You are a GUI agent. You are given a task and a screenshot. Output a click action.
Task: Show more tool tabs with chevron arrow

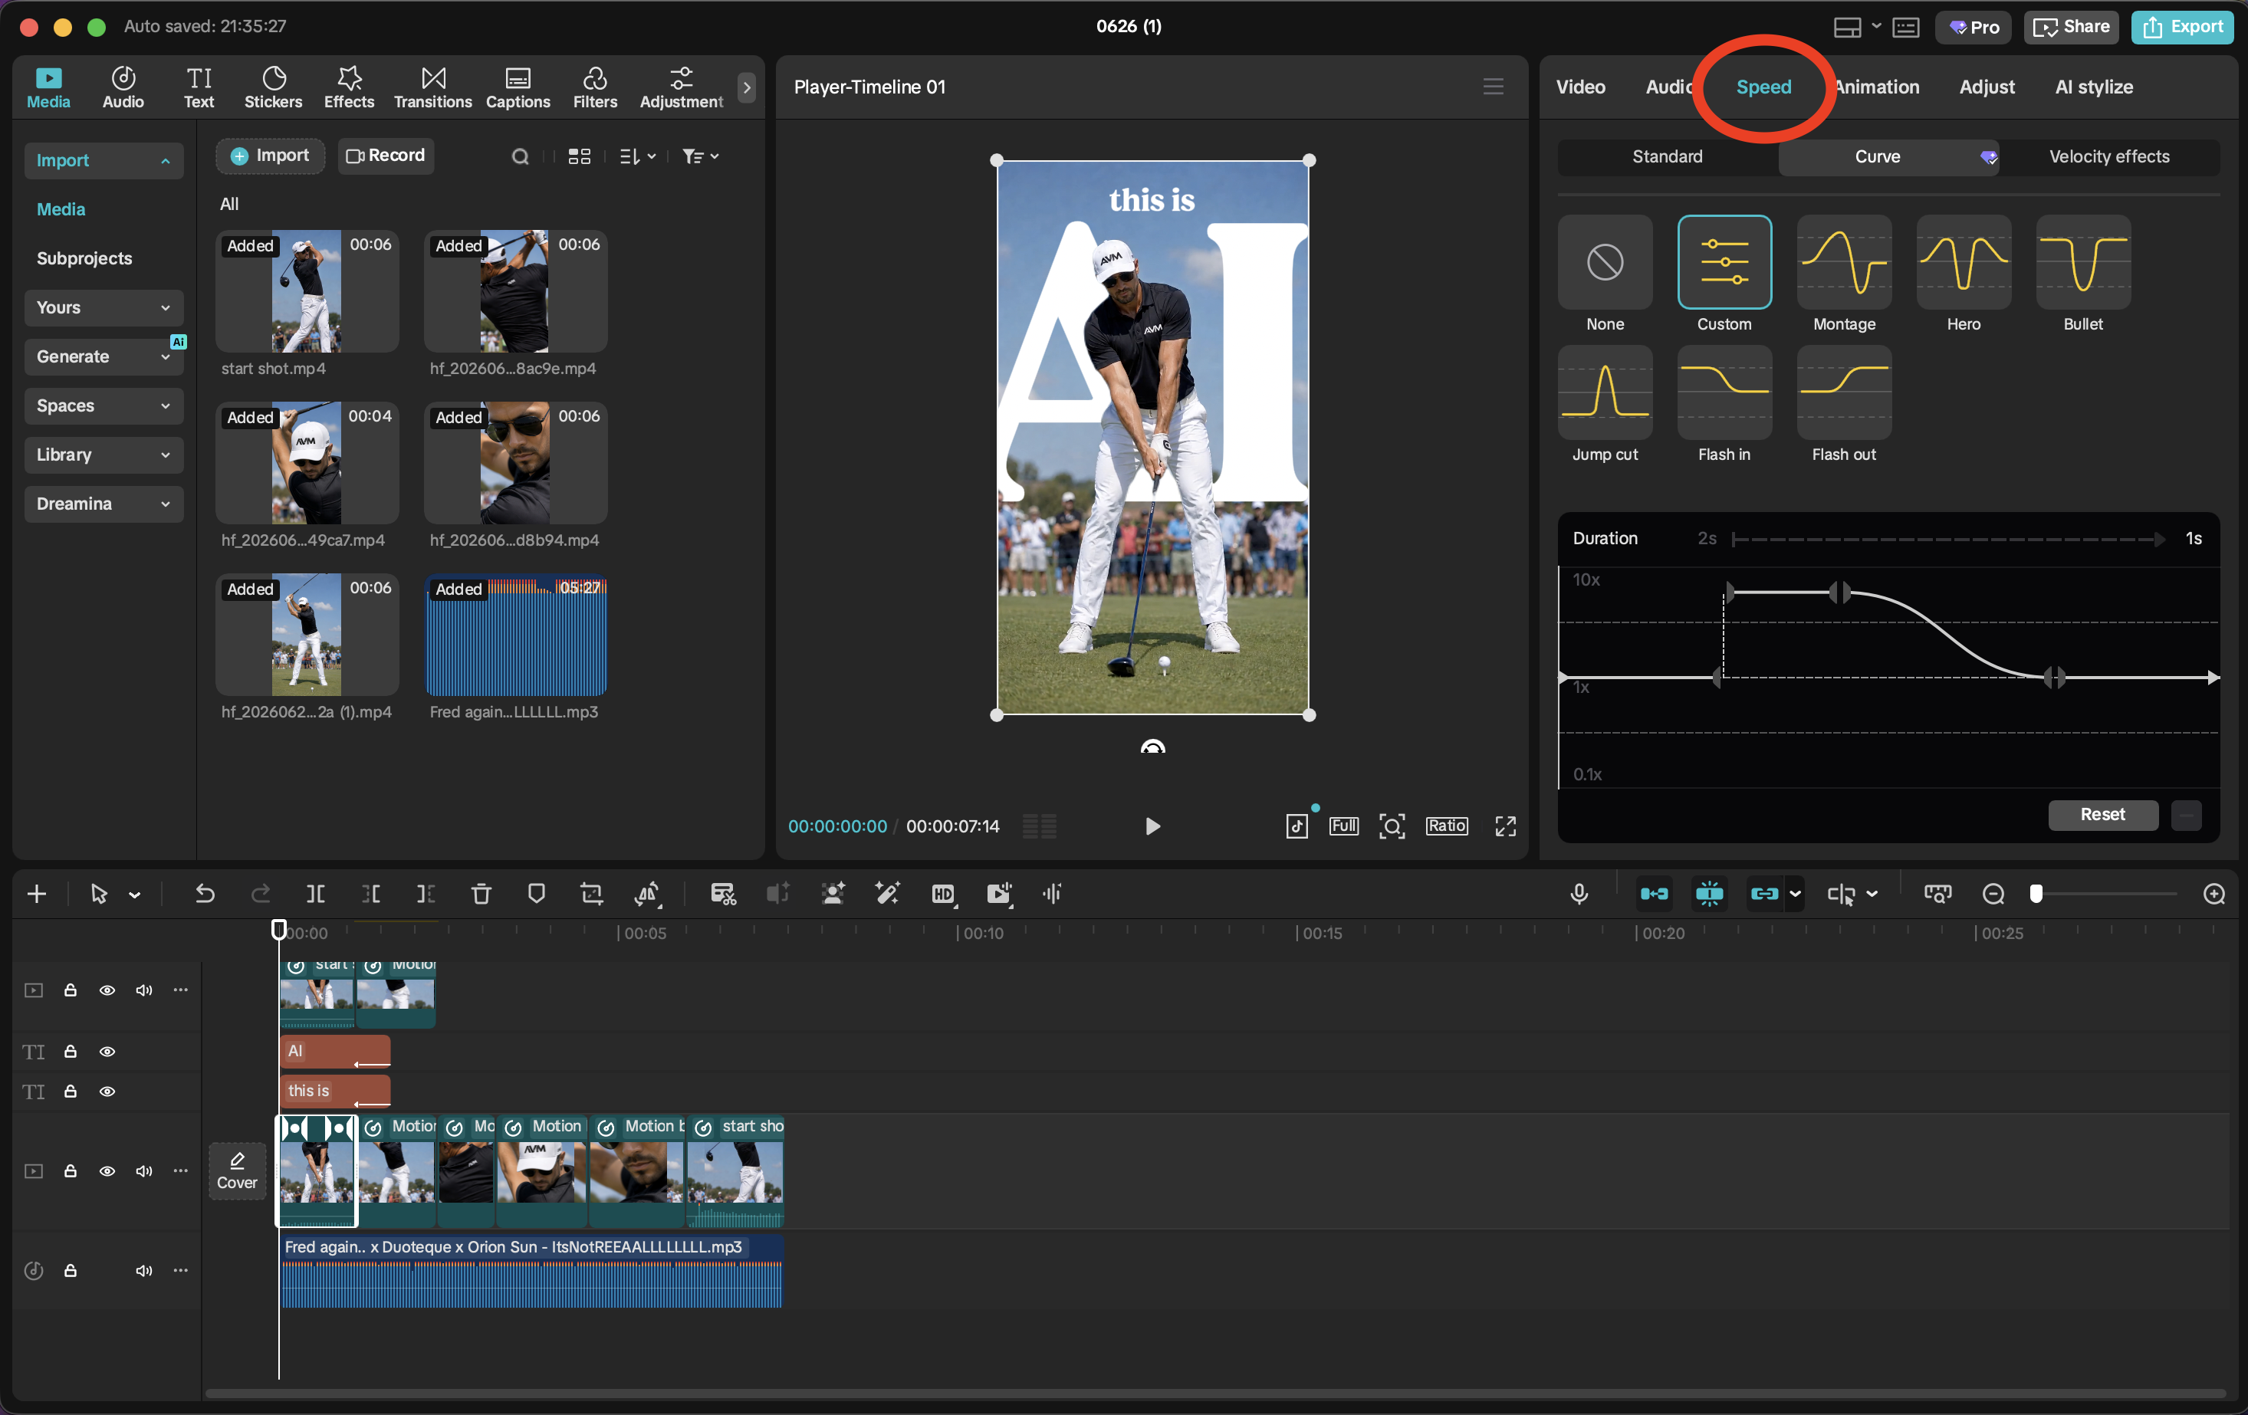coord(747,87)
